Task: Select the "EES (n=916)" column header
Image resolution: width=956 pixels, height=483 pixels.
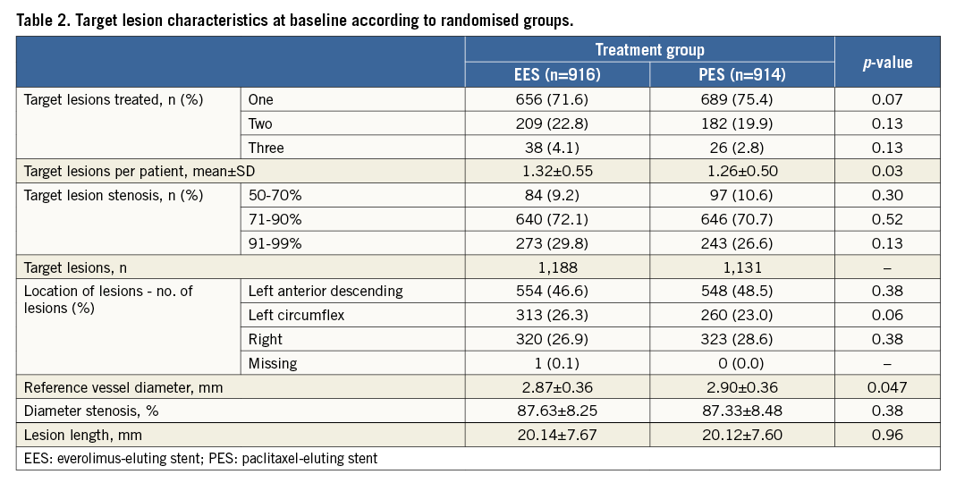Action: coord(557,74)
